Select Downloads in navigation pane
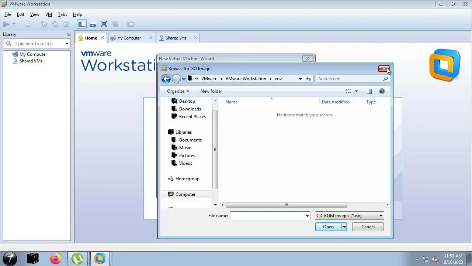 pyautogui.click(x=190, y=109)
